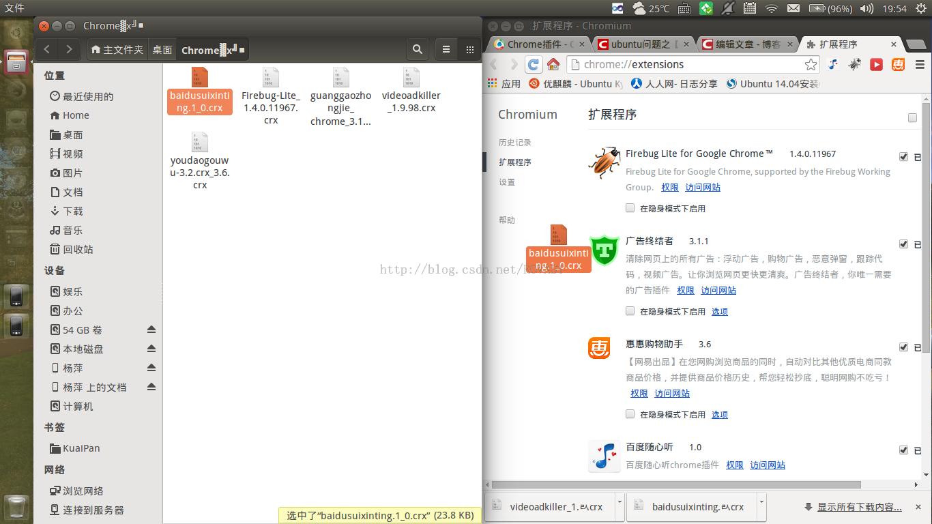Open 惠惠购物助手 访问网站 link
Screen dimensions: 932x524
pos(672,393)
